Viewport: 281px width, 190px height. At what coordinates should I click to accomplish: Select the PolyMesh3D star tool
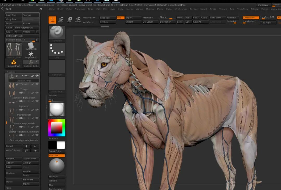point(31,55)
